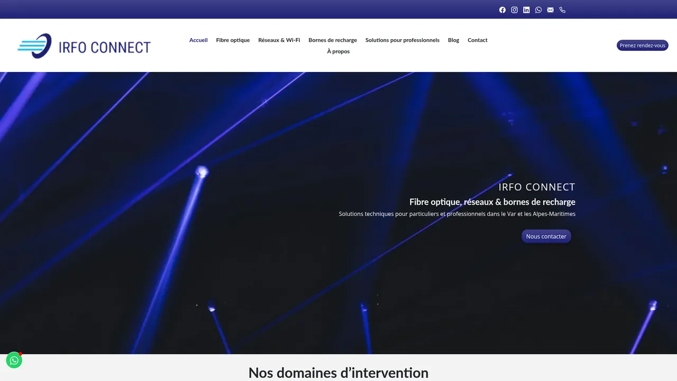Open the Instagram profile icon
The image size is (677, 381).
point(514,10)
